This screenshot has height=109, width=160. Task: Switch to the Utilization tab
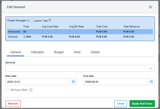37,52
